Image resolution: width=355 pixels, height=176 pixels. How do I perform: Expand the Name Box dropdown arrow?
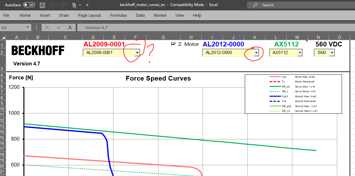click(28, 27)
